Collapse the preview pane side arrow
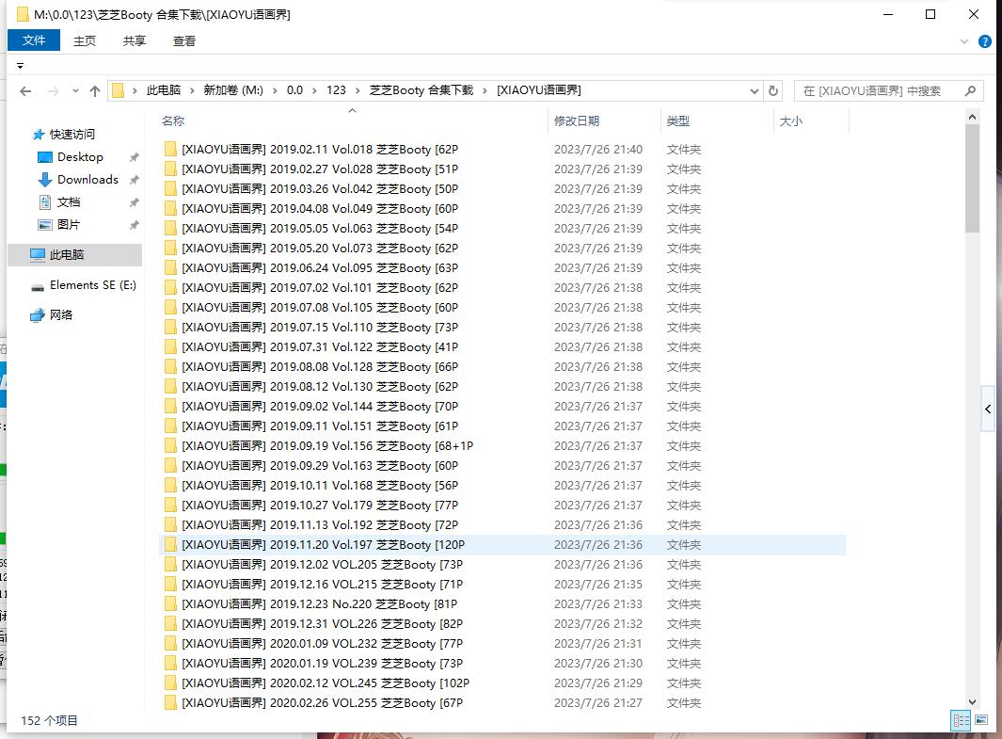The width and height of the screenshot is (1002, 739). point(988,410)
